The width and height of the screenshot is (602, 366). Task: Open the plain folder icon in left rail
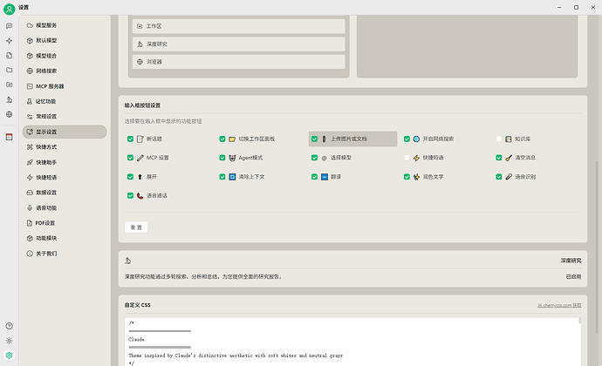click(x=10, y=71)
